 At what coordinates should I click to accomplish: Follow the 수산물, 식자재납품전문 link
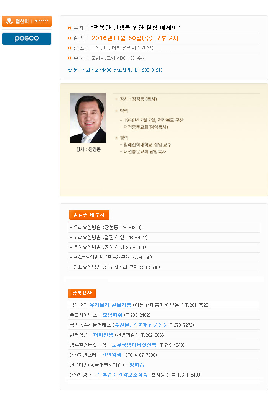click(141, 325)
